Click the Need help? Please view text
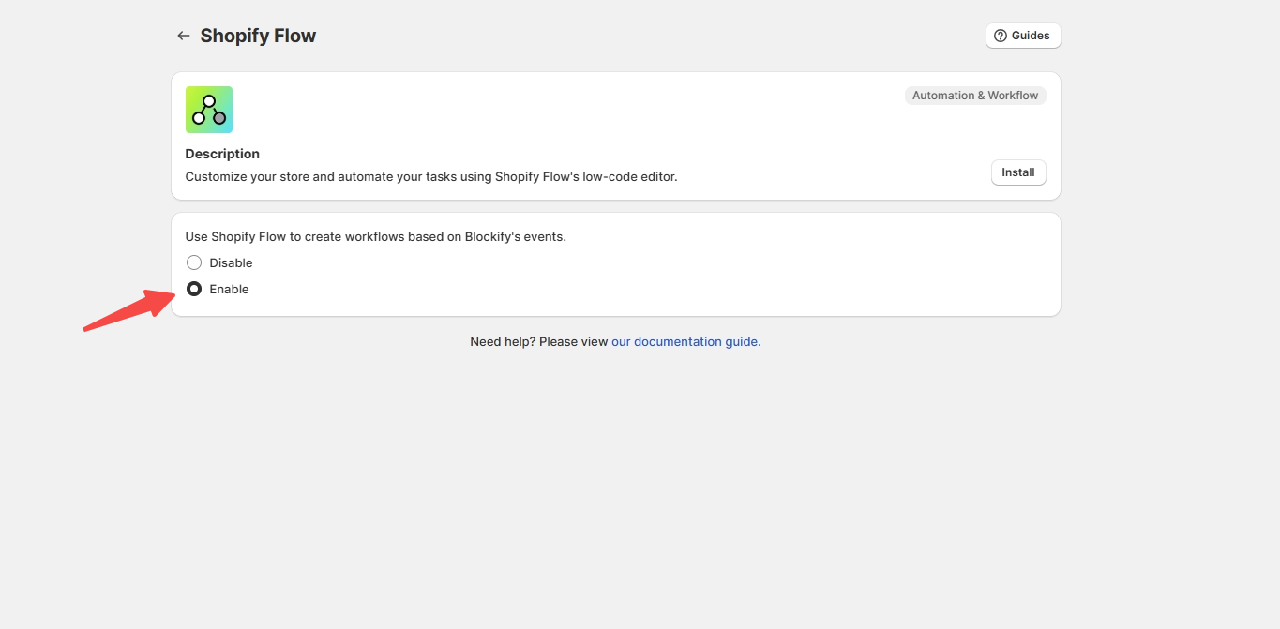 click(x=538, y=342)
